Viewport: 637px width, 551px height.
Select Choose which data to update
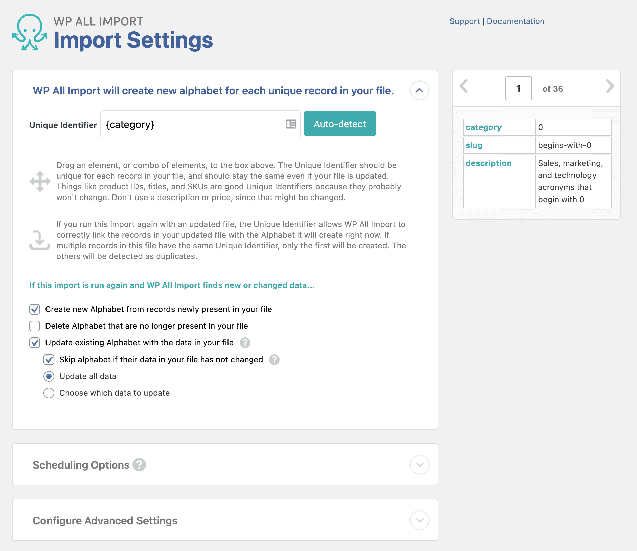[49, 393]
